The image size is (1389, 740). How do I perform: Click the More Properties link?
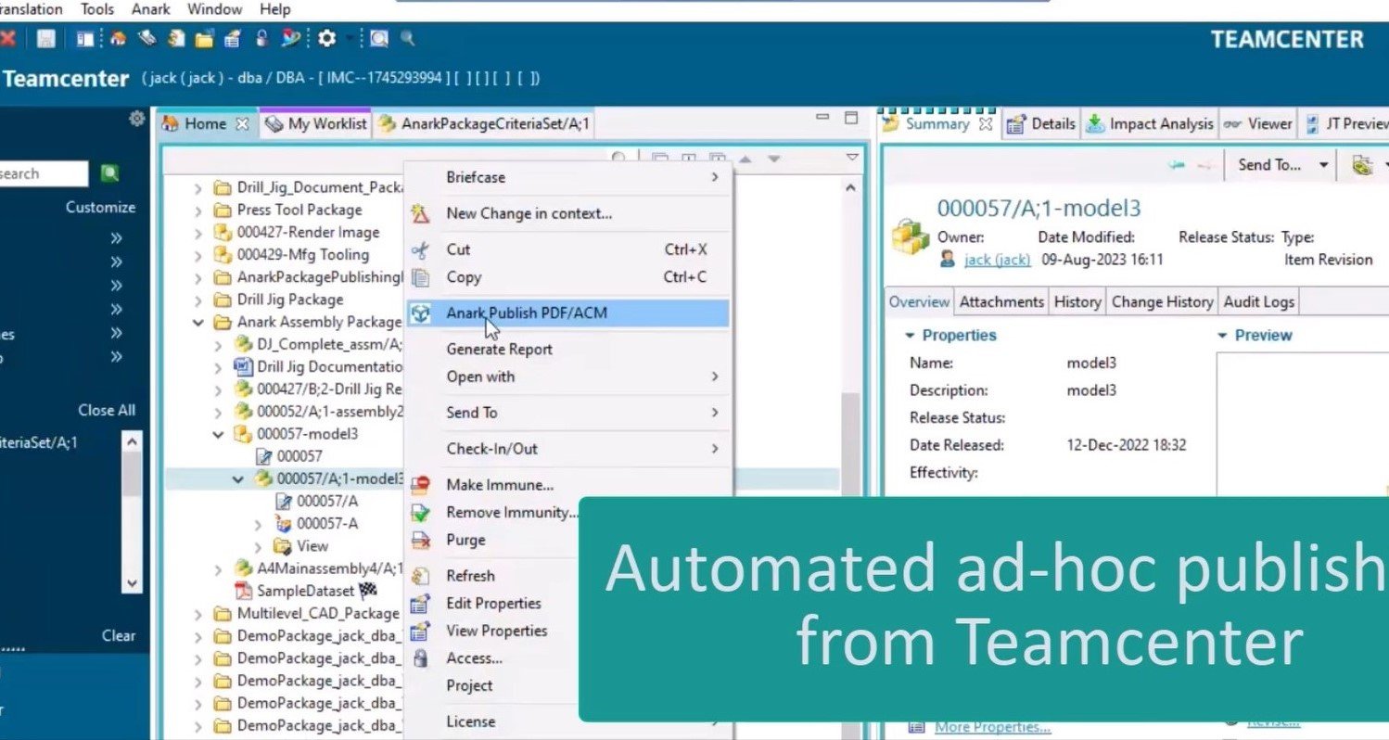[992, 728]
